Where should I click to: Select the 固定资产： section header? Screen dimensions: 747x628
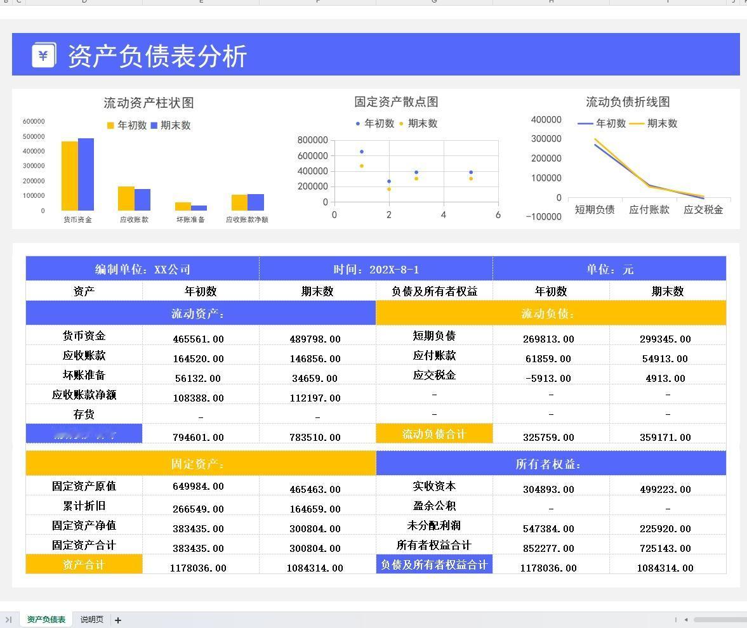point(201,463)
